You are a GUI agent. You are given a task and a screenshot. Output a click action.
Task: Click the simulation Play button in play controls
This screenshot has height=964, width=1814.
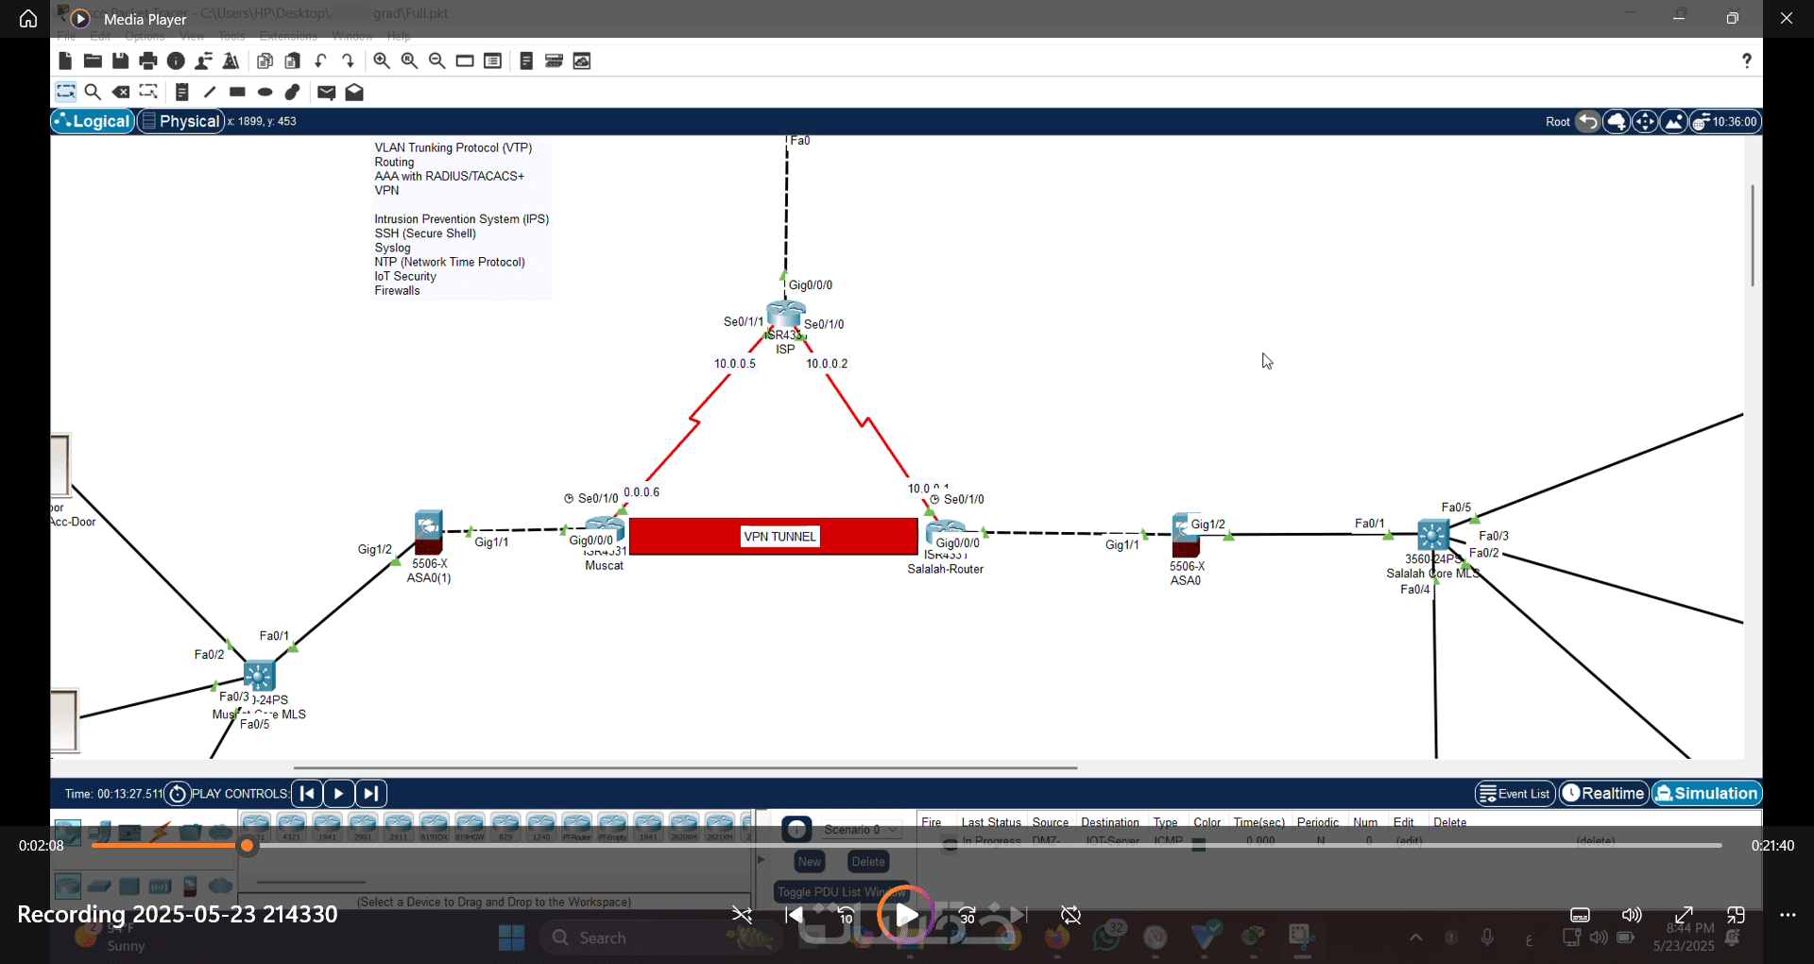(x=338, y=794)
